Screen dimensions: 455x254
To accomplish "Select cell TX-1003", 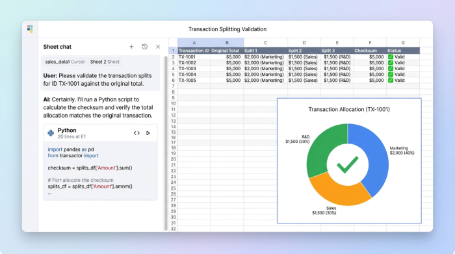I will point(194,69).
